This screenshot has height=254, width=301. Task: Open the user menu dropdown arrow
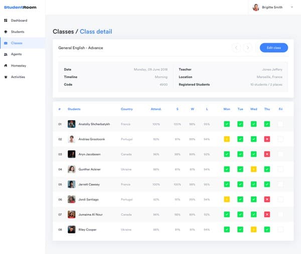(292, 7)
